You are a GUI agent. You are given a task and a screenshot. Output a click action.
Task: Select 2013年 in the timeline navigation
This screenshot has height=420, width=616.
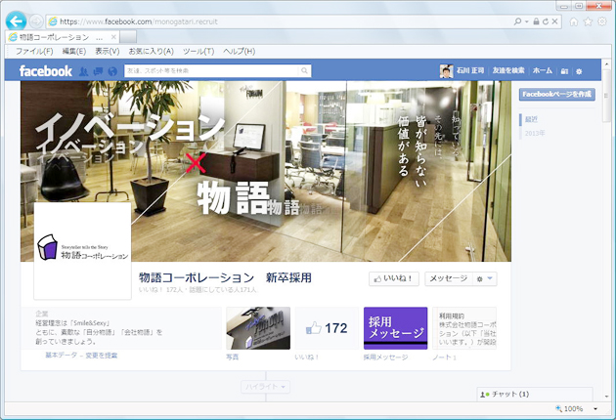point(535,133)
